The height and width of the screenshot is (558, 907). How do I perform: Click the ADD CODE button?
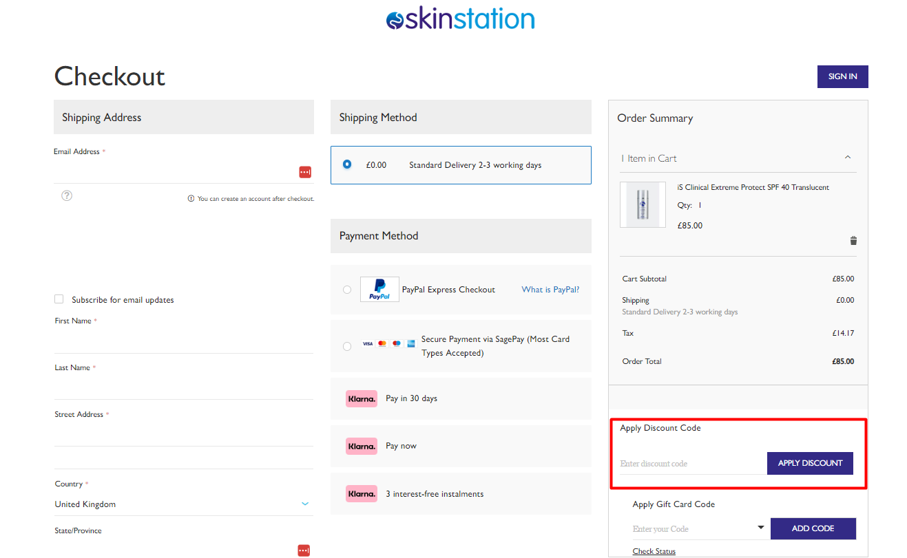click(x=813, y=528)
